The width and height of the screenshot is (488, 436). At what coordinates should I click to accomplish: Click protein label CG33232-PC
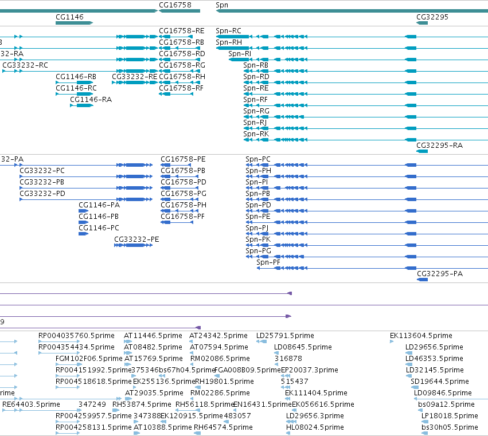coord(42,170)
